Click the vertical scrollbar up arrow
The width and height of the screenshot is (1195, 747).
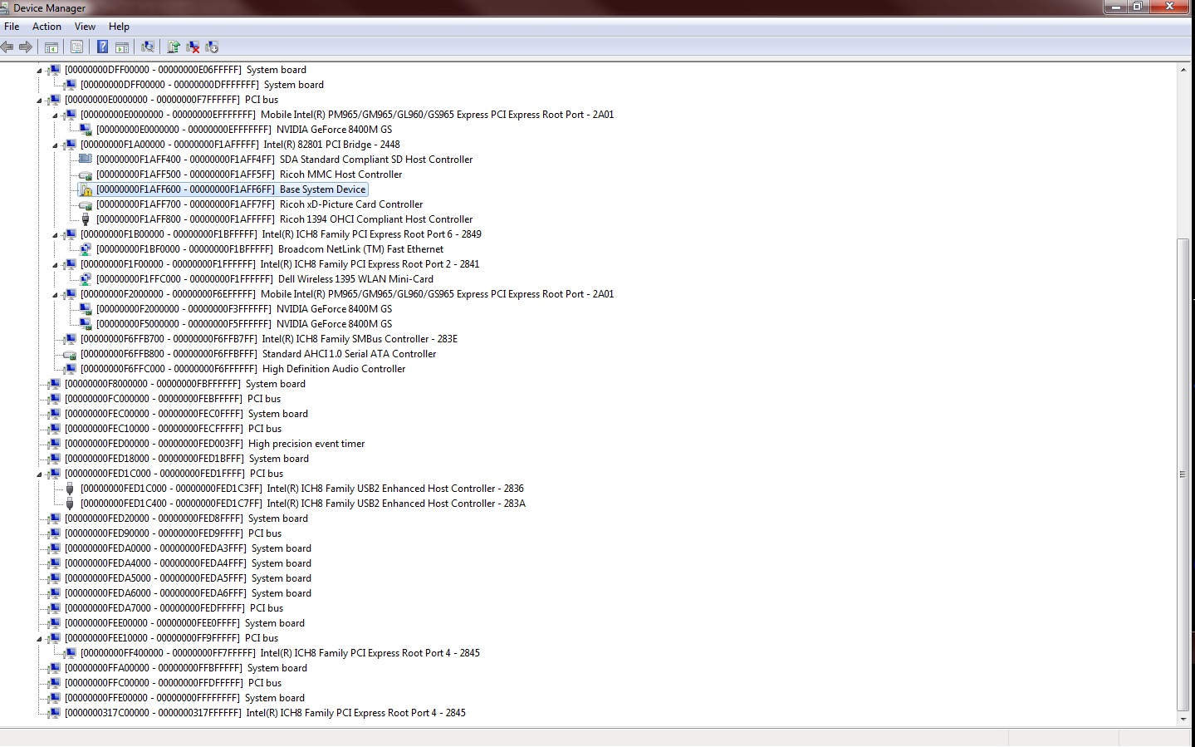(1183, 70)
